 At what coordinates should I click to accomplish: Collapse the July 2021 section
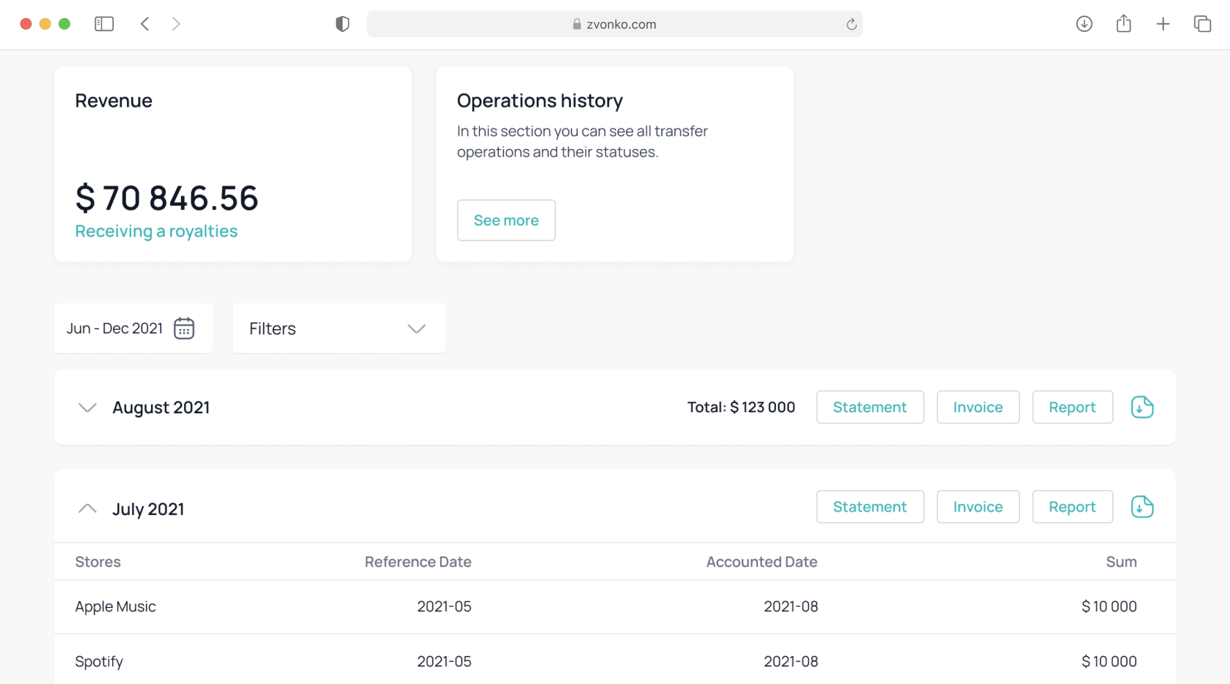(x=87, y=509)
